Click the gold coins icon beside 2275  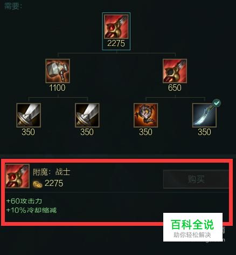(x=38, y=184)
